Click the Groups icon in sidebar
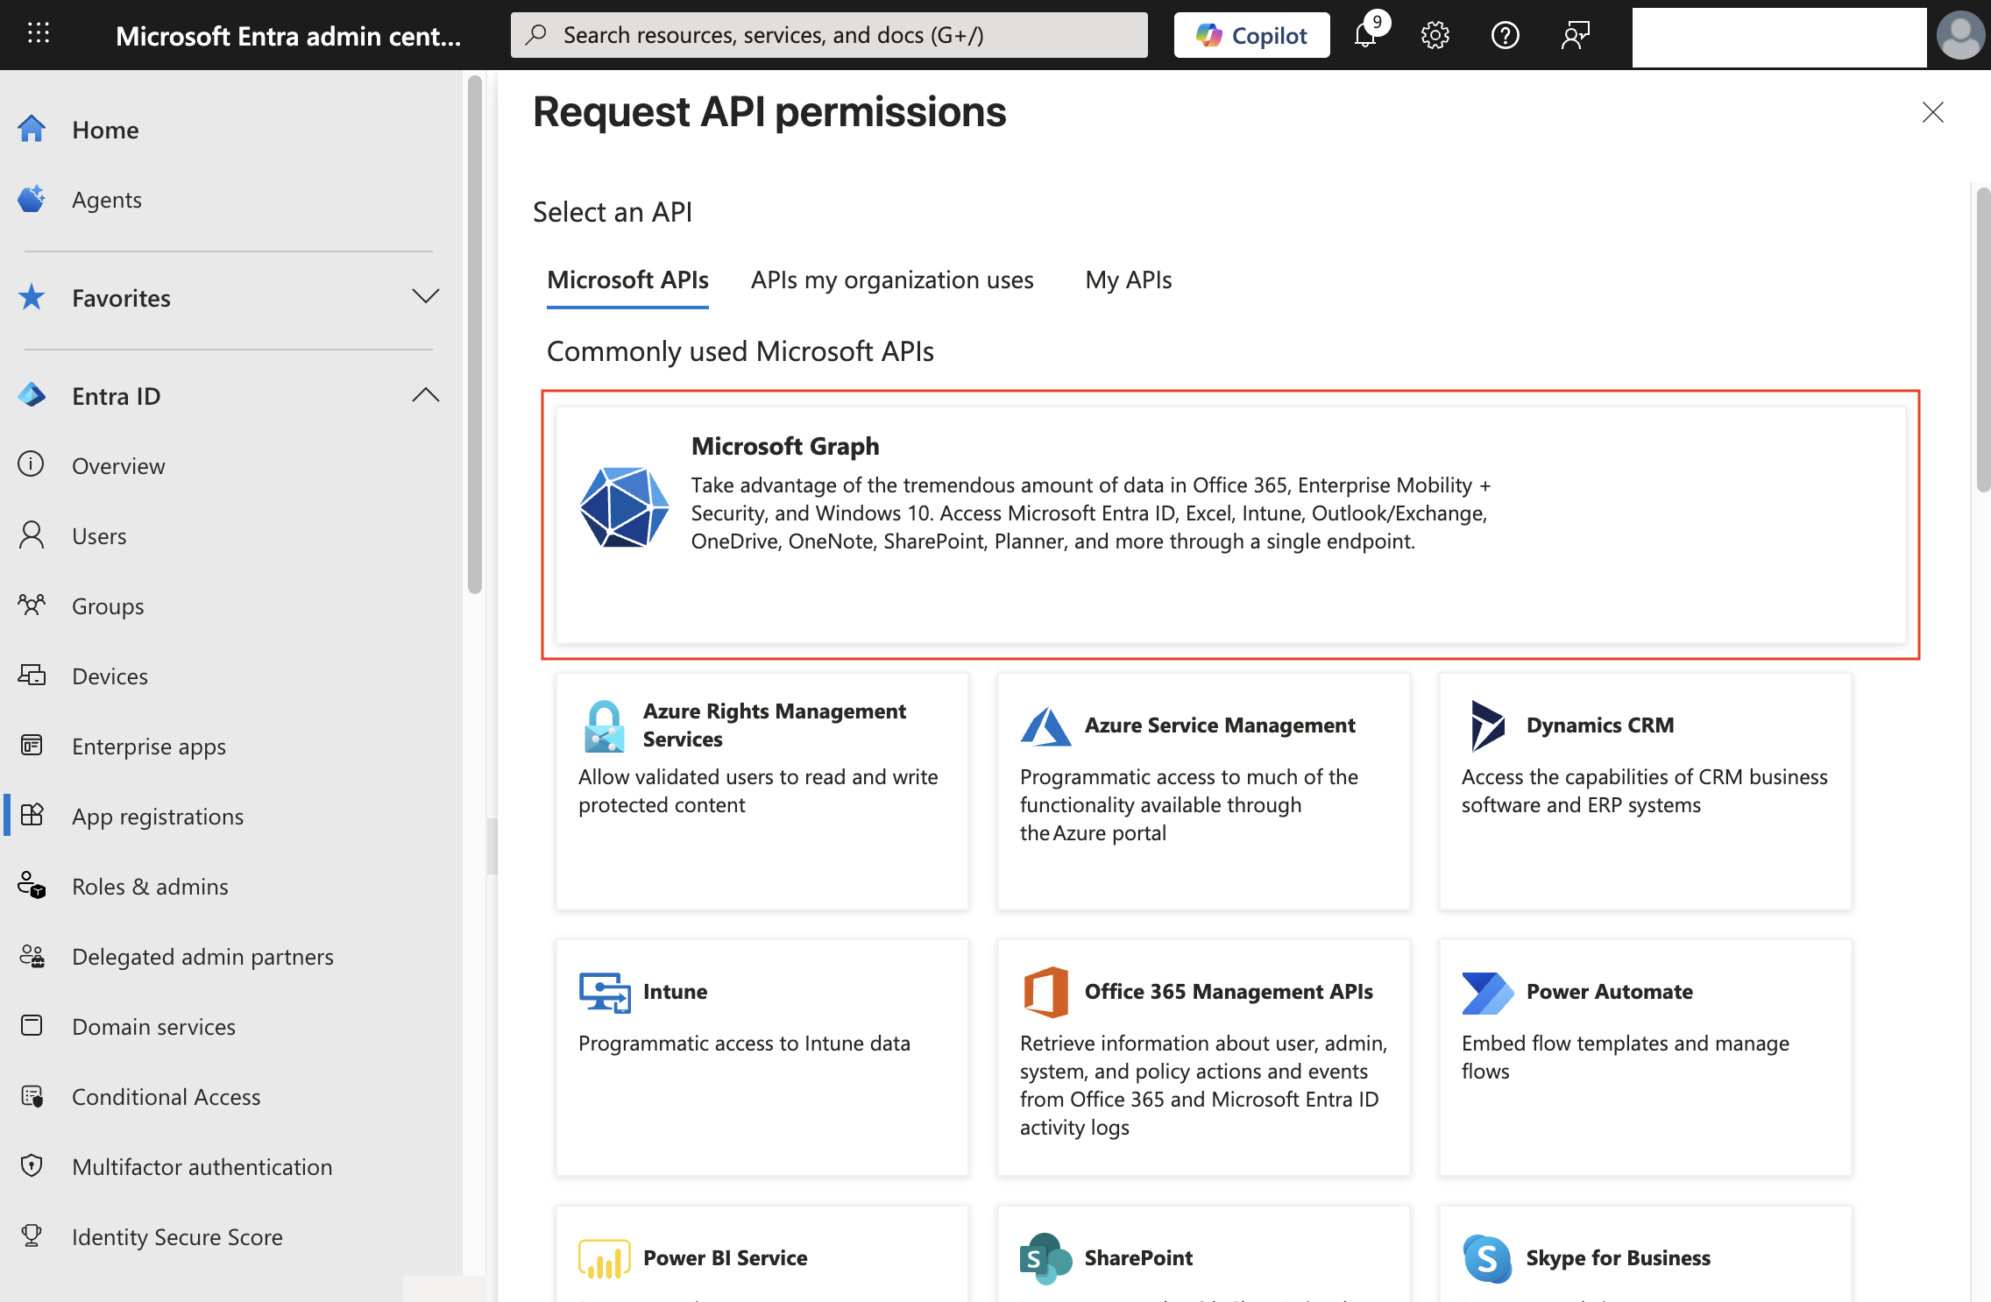Image resolution: width=1991 pixels, height=1302 pixels. [x=32, y=605]
